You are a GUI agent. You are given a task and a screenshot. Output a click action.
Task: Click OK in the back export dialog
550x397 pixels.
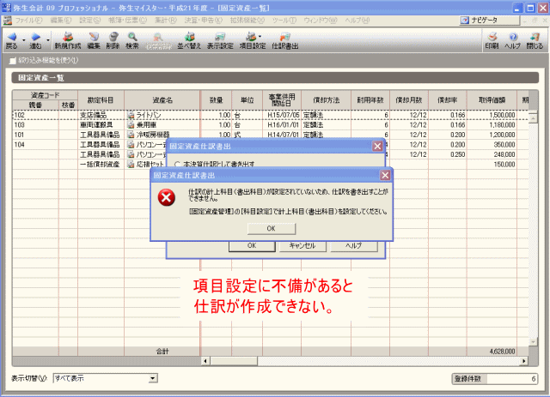(x=252, y=246)
